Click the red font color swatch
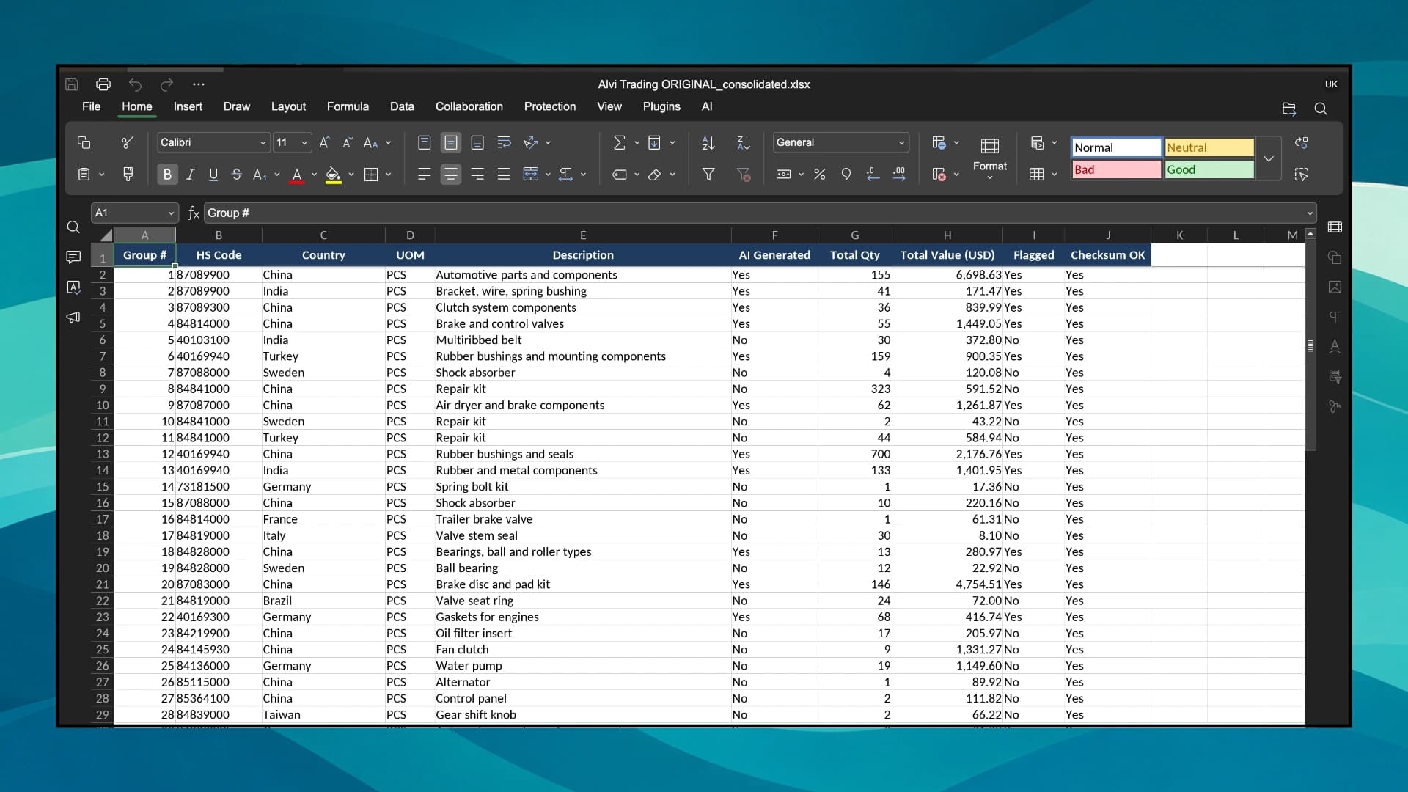Image resolution: width=1408 pixels, height=792 pixels. (x=296, y=175)
